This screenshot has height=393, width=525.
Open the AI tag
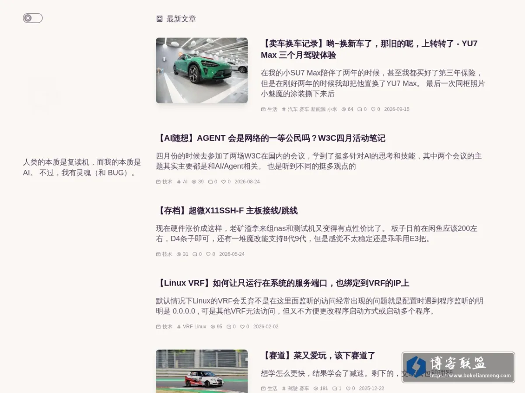(x=185, y=182)
